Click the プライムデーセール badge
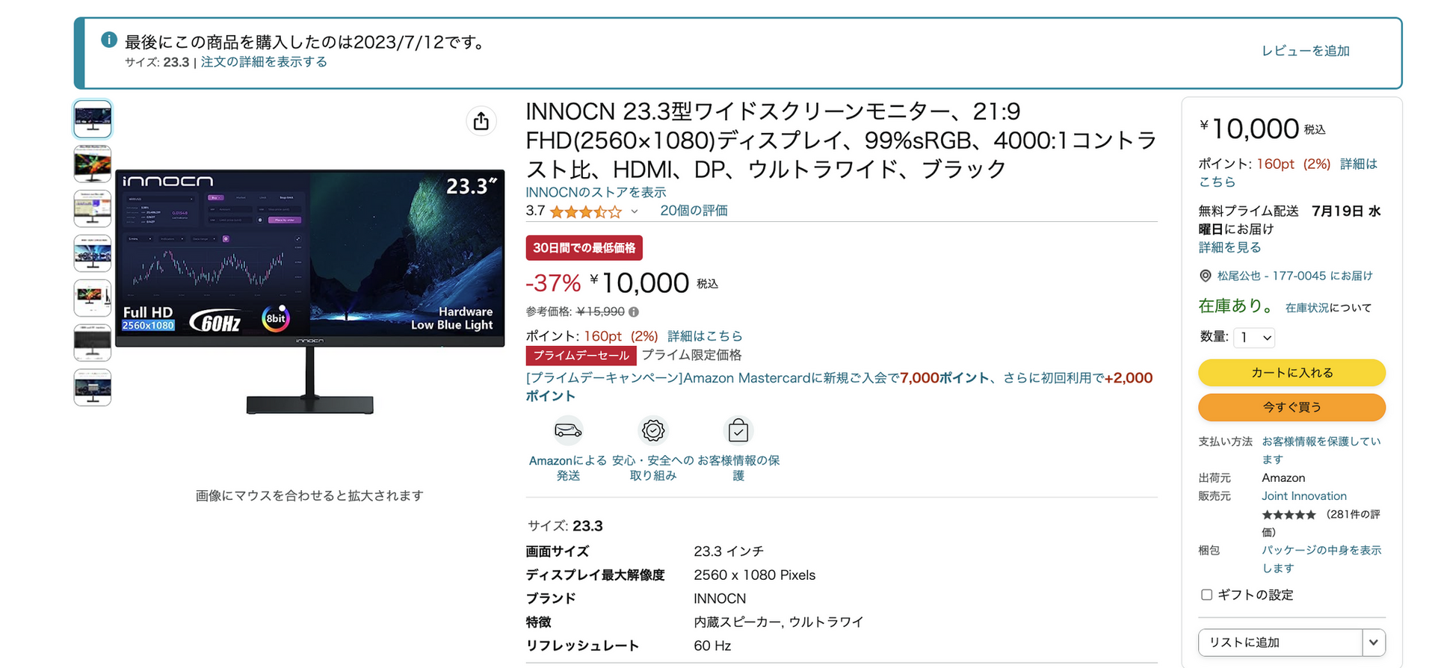Screen dimensions: 1435x668 tap(581, 356)
